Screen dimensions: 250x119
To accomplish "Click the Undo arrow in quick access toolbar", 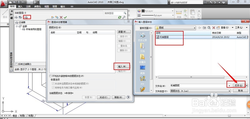I will click(23, 2).
